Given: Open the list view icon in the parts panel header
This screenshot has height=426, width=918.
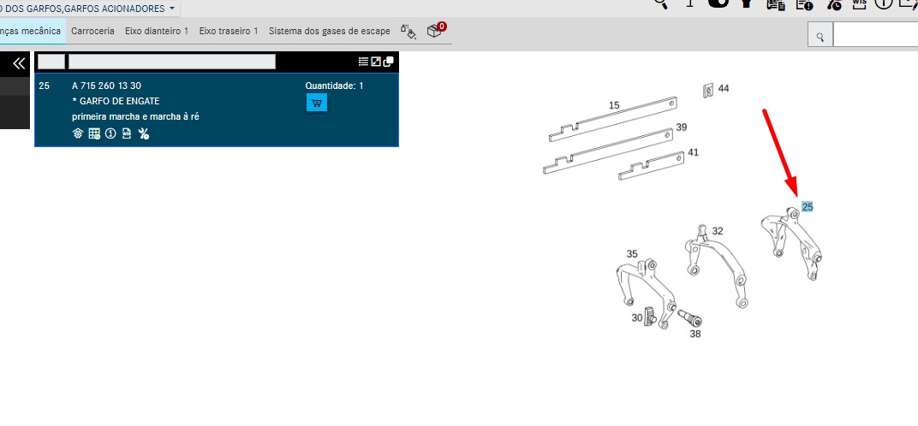Looking at the screenshot, I should (364, 62).
